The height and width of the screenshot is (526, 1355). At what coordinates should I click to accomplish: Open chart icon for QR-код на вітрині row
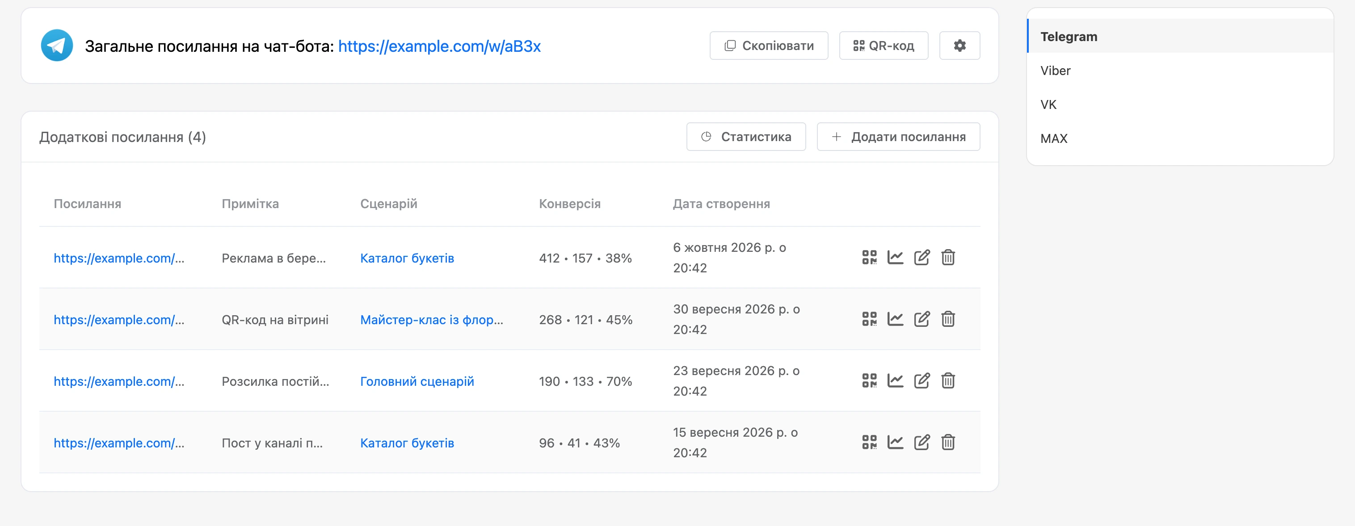pos(895,319)
